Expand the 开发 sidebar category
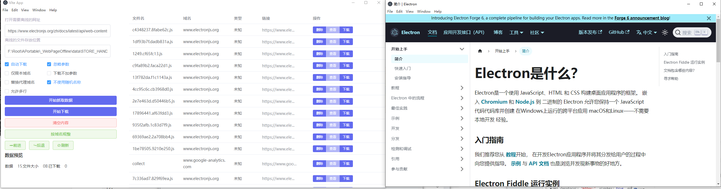Image resolution: width=721 pixels, height=189 pixels. coord(462,128)
